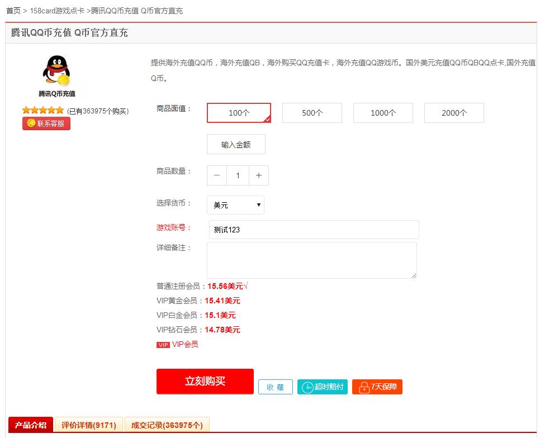The image size is (540, 438).
Task: Click the 已有363975个购买 purchase count text
Action: click(98, 111)
